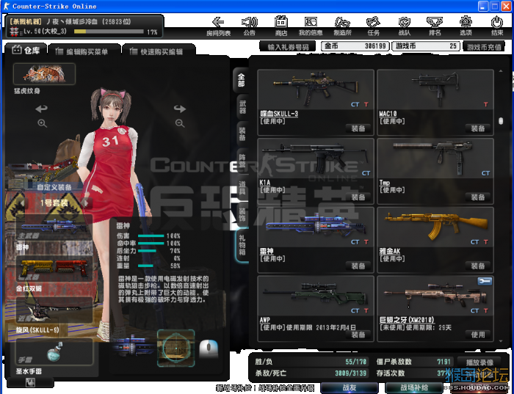514x394 pixels.
Task: Click the 雅金AK gold rifle image
Action: 435,227
